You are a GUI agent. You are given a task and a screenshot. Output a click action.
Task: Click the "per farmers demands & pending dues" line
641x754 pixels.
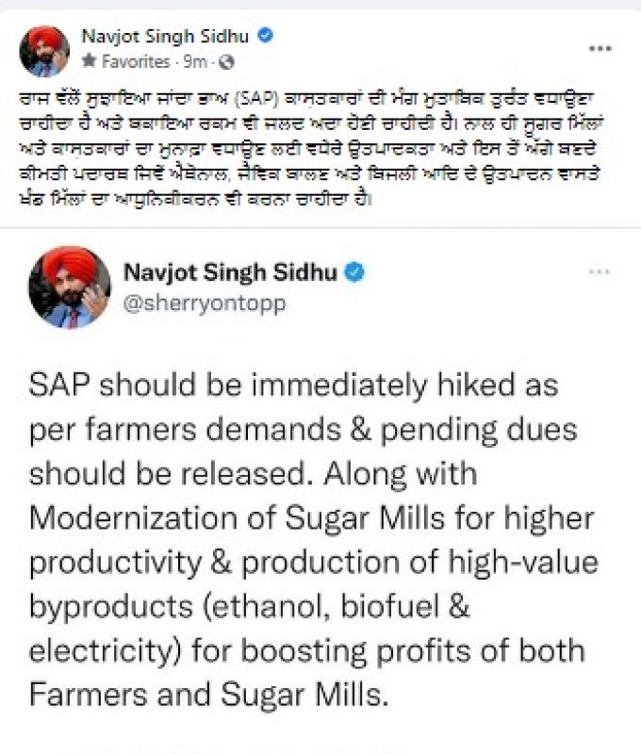pyautogui.click(x=304, y=429)
